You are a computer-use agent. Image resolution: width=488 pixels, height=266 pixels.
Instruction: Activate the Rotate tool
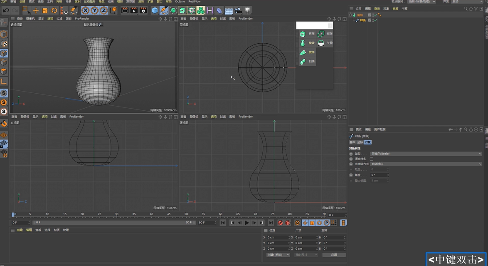click(54, 10)
